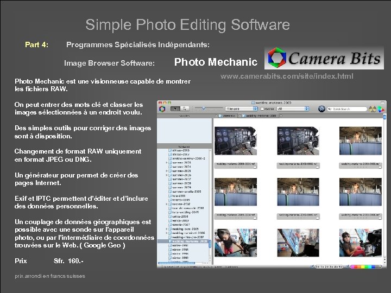Expand the wedding-carmi folder row

point(167,233)
